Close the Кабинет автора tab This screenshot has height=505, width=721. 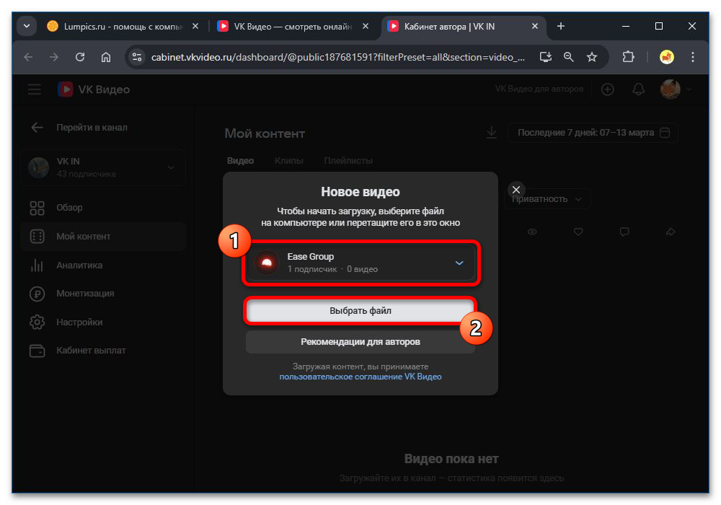click(x=535, y=26)
